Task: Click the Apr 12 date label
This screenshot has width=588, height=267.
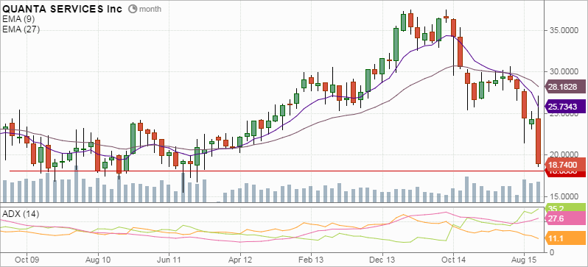Action: point(240,259)
